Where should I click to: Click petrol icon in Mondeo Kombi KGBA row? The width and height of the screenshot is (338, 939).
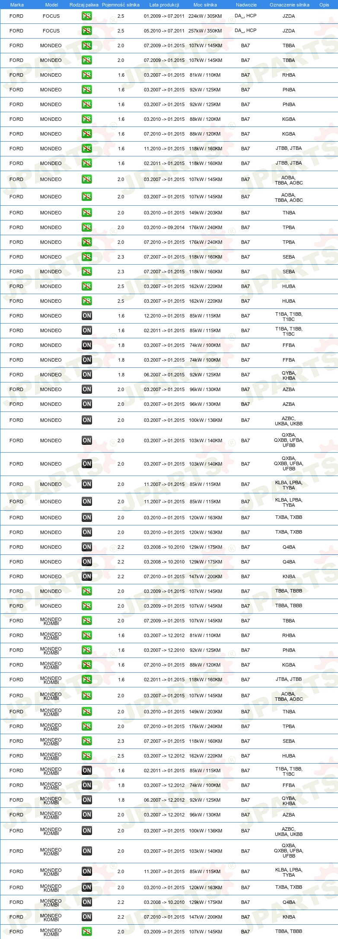[86, 665]
